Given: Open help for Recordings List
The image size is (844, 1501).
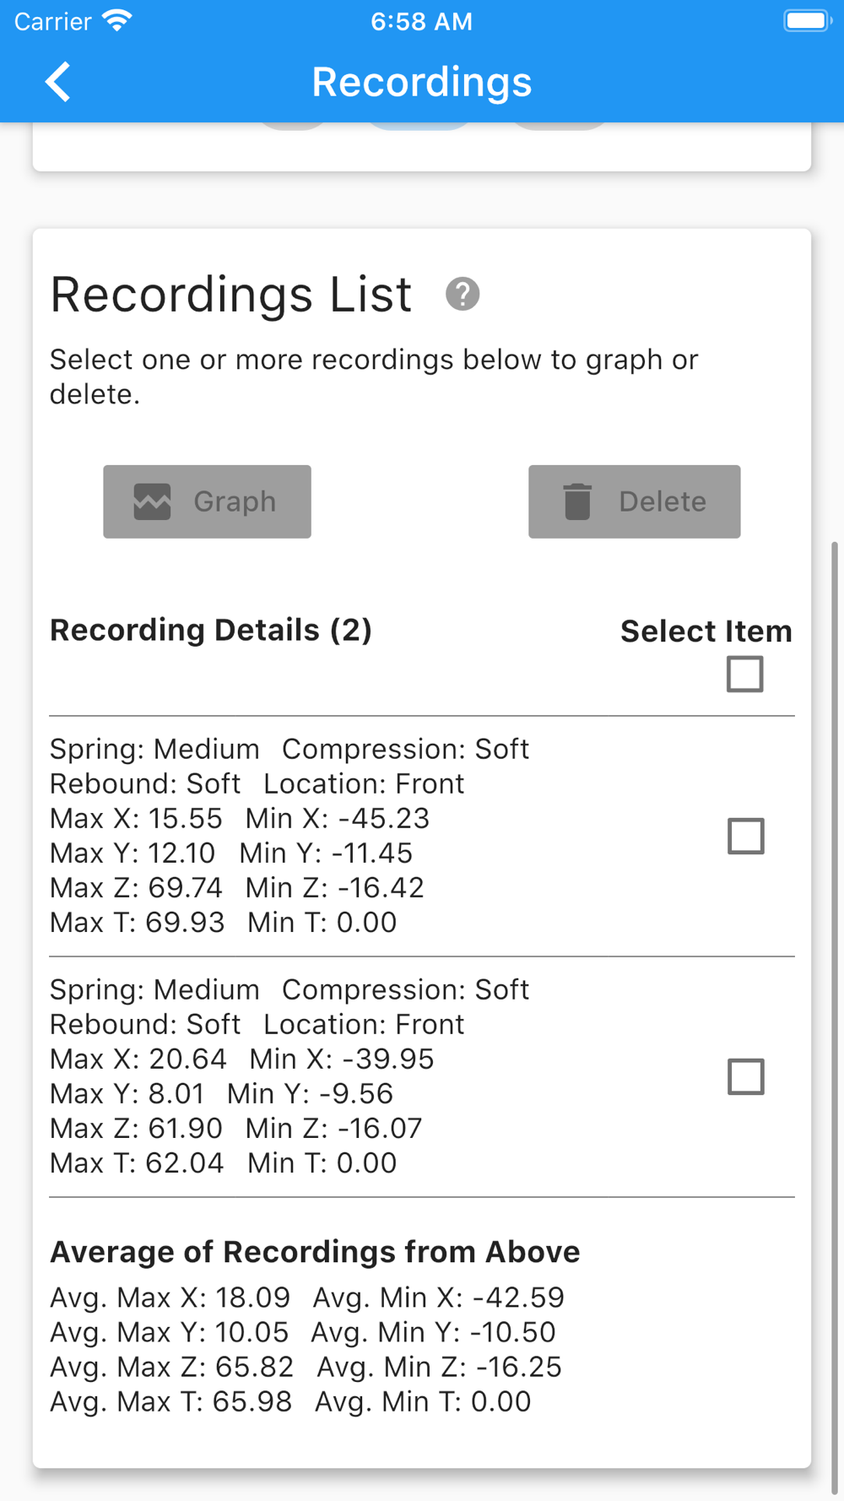Looking at the screenshot, I should [463, 295].
